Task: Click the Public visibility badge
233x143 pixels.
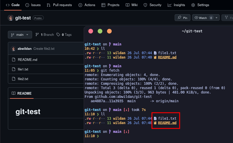Action: pyautogui.click(x=38, y=18)
